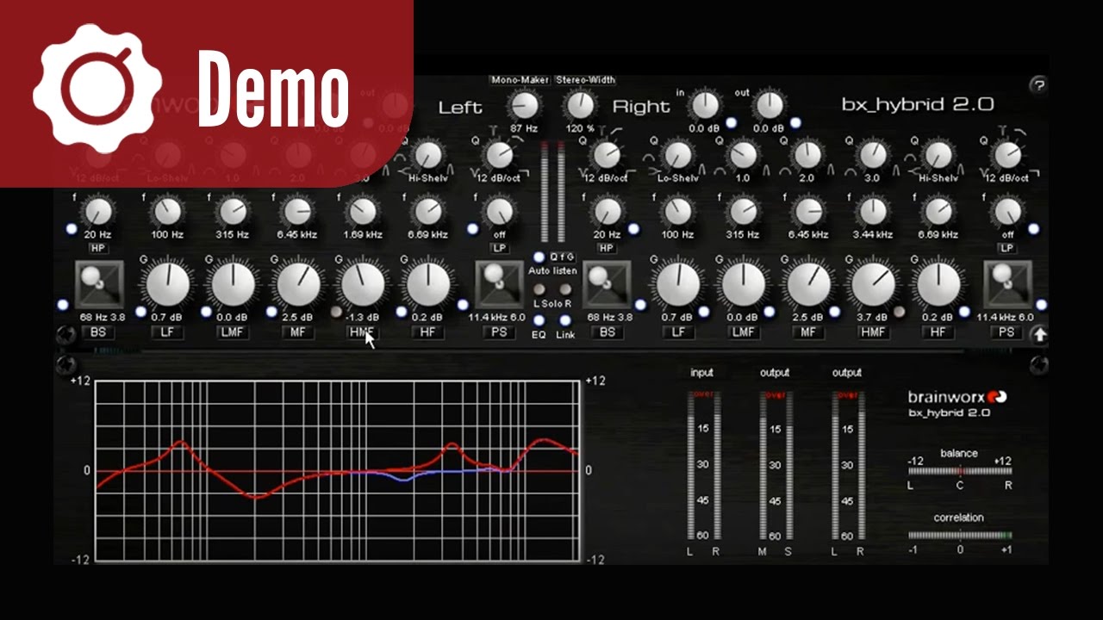The height and width of the screenshot is (620, 1103).
Task: Click the up arrow icon beside right PS
Action: click(1039, 335)
